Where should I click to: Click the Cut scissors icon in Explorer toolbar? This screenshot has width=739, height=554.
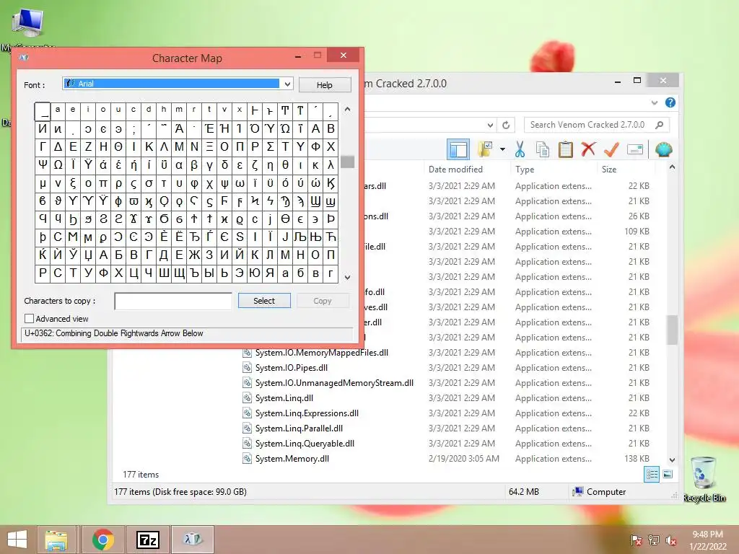click(x=520, y=149)
